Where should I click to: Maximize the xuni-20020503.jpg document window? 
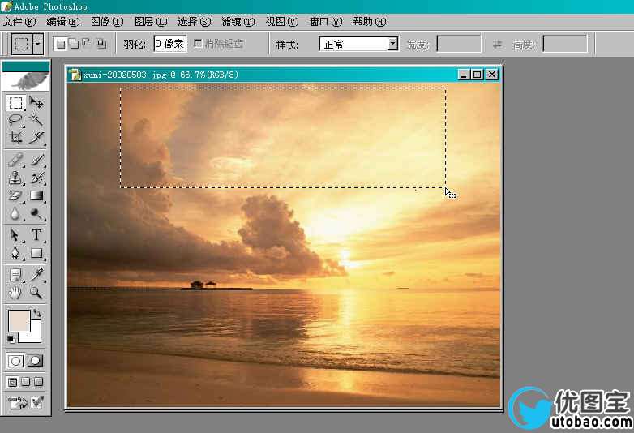(x=478, y=75)
